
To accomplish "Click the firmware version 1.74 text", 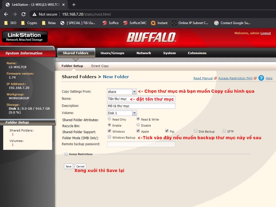I will click(x=12, y=77).
